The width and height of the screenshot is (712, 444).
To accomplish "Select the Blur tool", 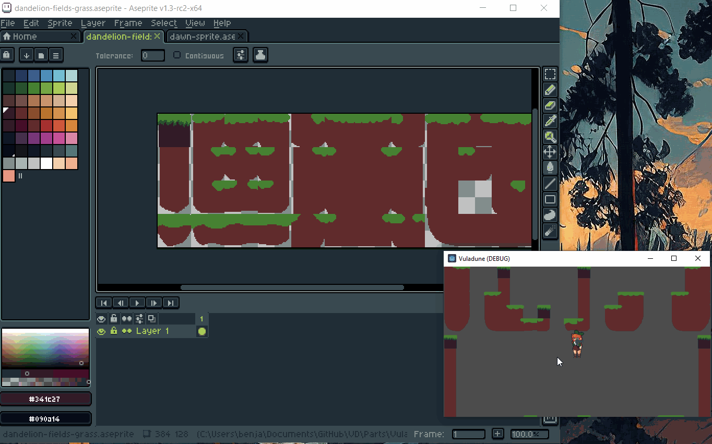I will pos(550,231).
